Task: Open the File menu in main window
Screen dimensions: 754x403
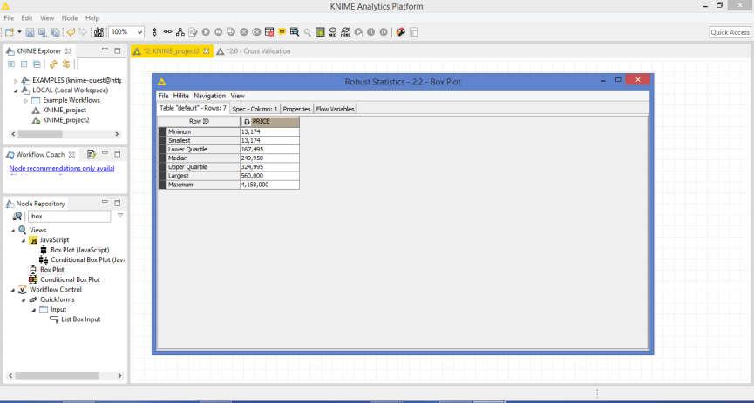Action: pos(9,18)
